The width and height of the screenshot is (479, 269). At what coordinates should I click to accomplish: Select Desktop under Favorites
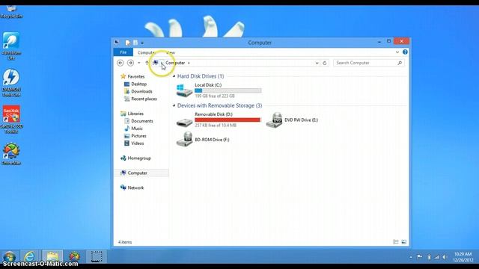point(139,84)
